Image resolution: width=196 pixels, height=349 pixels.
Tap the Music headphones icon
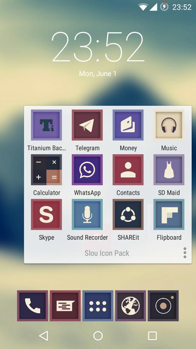169,125
